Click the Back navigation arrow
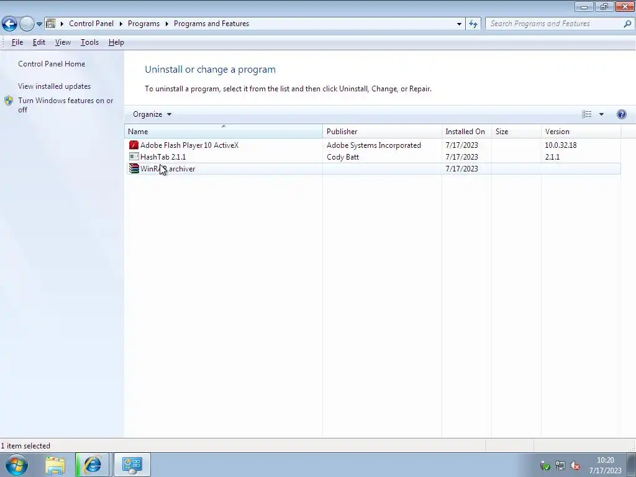Screen dimensions: 636x477 point(9,24)
